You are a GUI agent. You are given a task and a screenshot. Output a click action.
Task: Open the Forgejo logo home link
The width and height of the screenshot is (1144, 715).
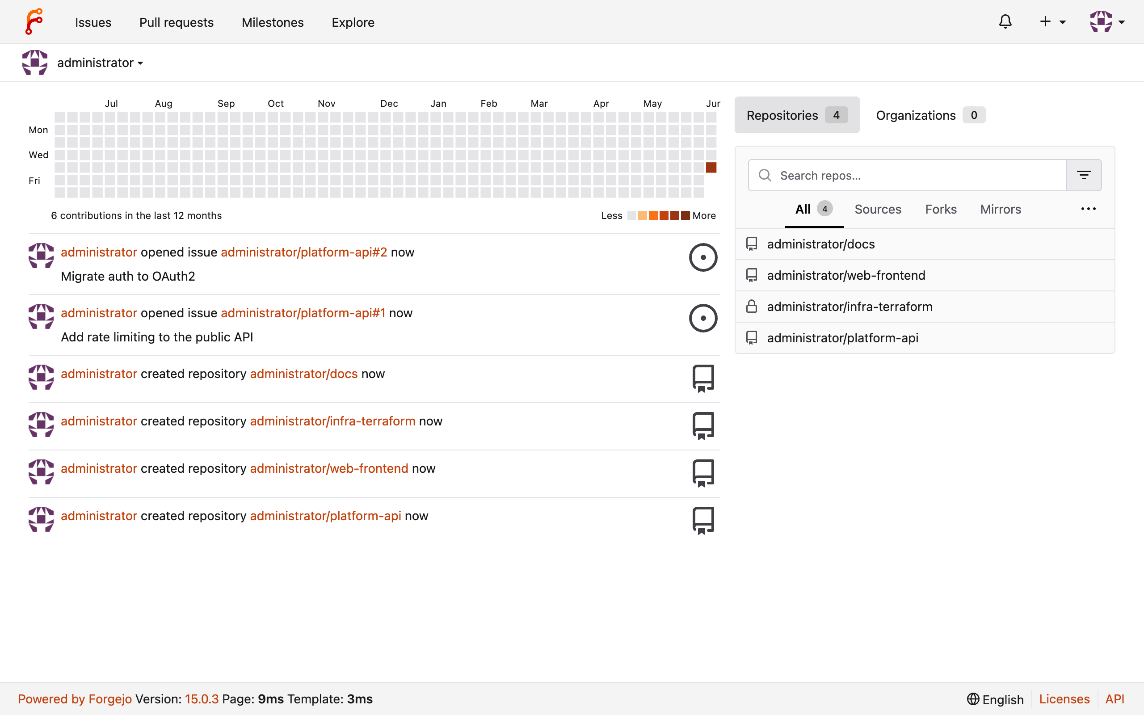coord(34,22)
